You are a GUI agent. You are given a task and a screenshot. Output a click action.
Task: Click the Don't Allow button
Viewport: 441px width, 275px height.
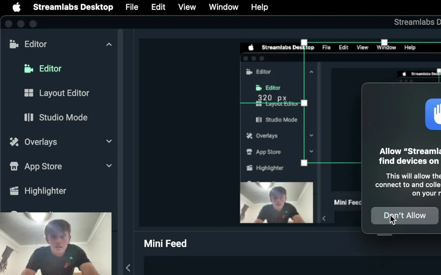tap(405, 215)
